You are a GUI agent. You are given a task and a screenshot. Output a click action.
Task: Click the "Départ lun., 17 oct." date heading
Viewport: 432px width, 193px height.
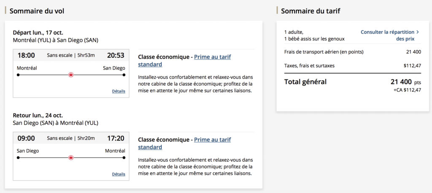[x=38, y=33]
